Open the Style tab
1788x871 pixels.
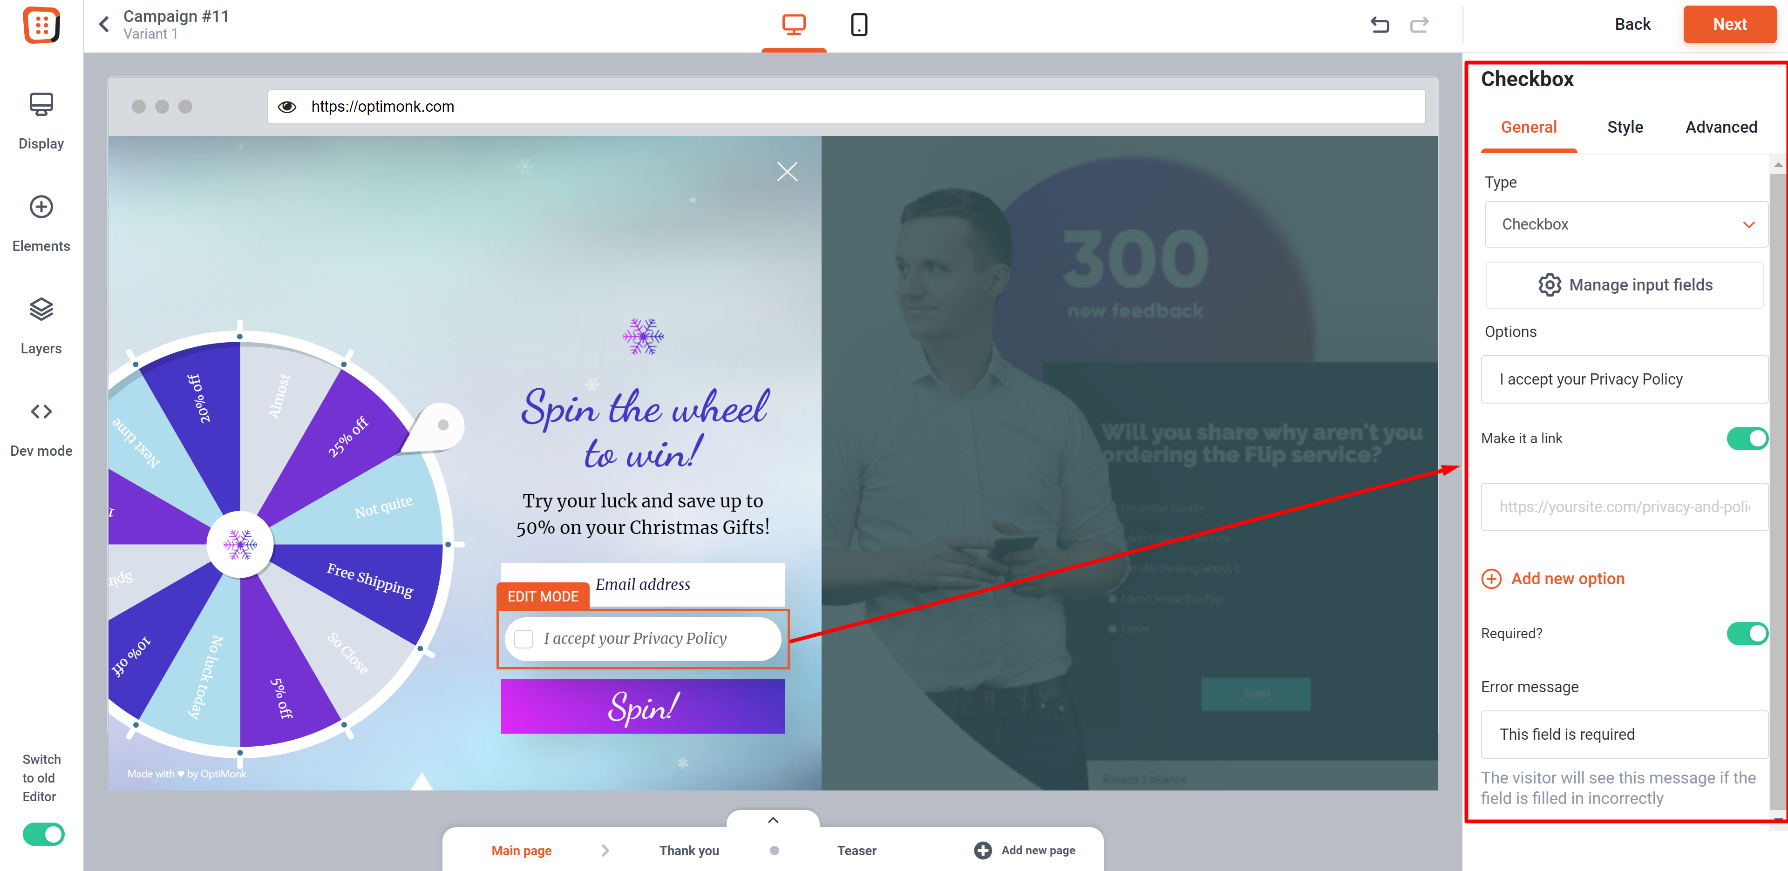click(1625, 127)
